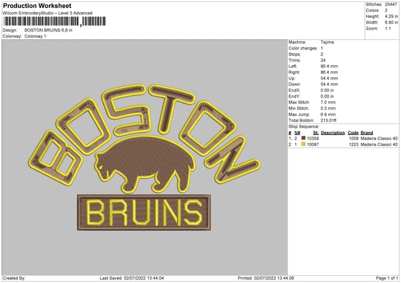Click the Max Jump value 6.9 mm
This screenshot has width=401, height=283.
(x=328, y=114)
